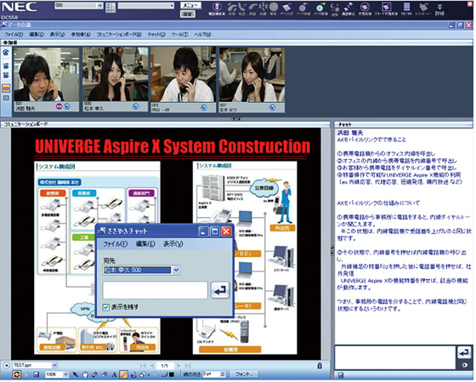
Task: Click the メニュー button
Action: 190,5
